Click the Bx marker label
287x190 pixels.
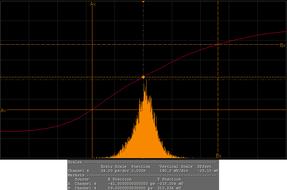pyautogui.click(x=218, y=155)
